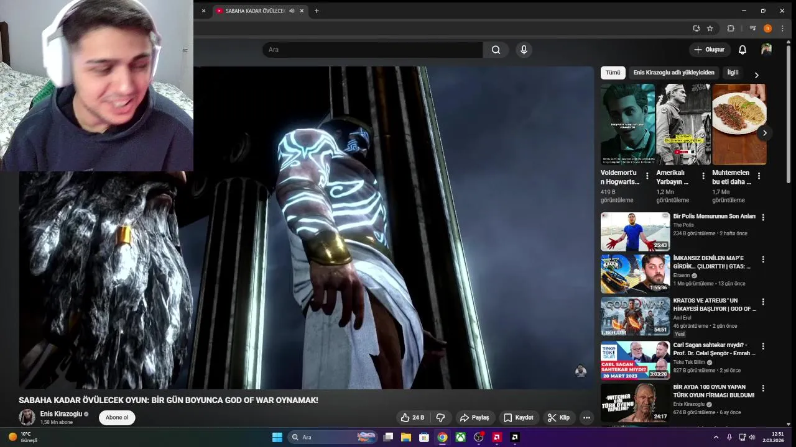Open Enis Kirazoglu channel name link
This screenshot has width=796, height=447.
pos(61,414)
